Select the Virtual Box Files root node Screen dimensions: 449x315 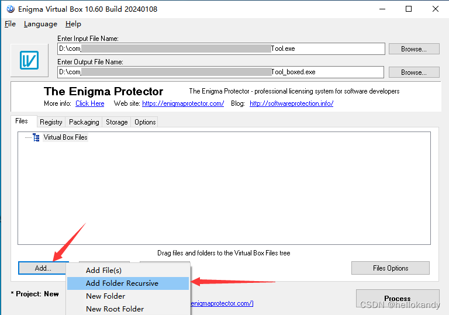point(65,137)
